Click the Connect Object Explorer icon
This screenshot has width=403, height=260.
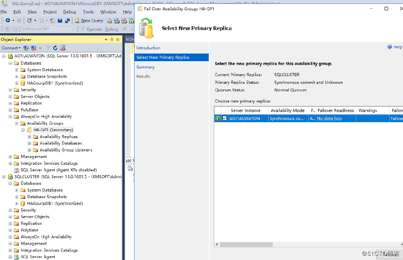(26, 48)
